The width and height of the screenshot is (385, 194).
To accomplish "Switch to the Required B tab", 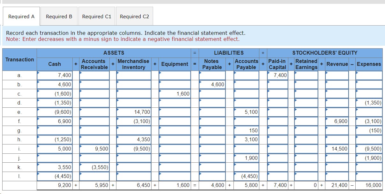I will (59, 16).
